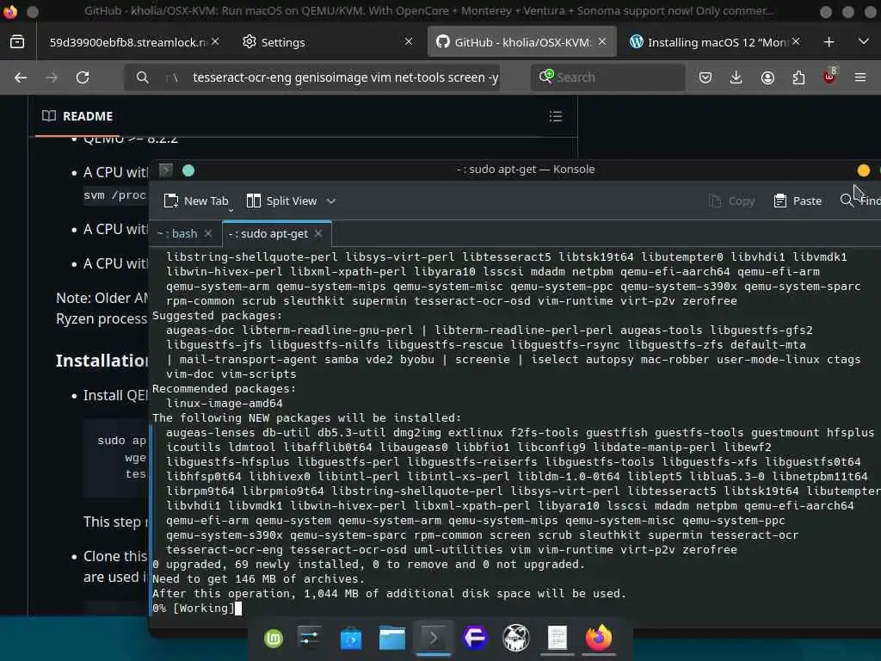Close the Settings tab in Firefox
The image size is (881, 661).
[x=409, y=41]
